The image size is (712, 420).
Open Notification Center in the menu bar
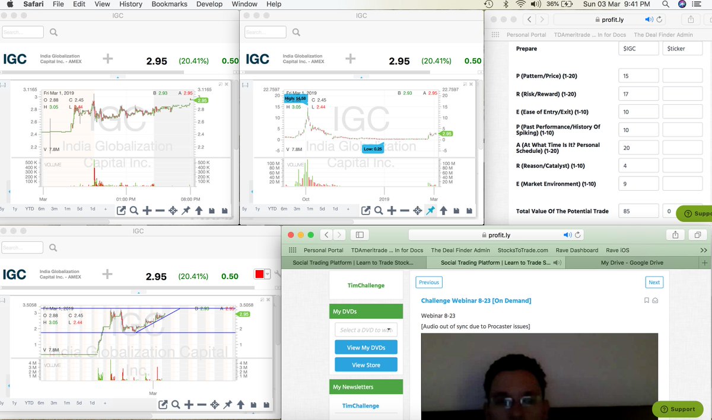[698, 4]
